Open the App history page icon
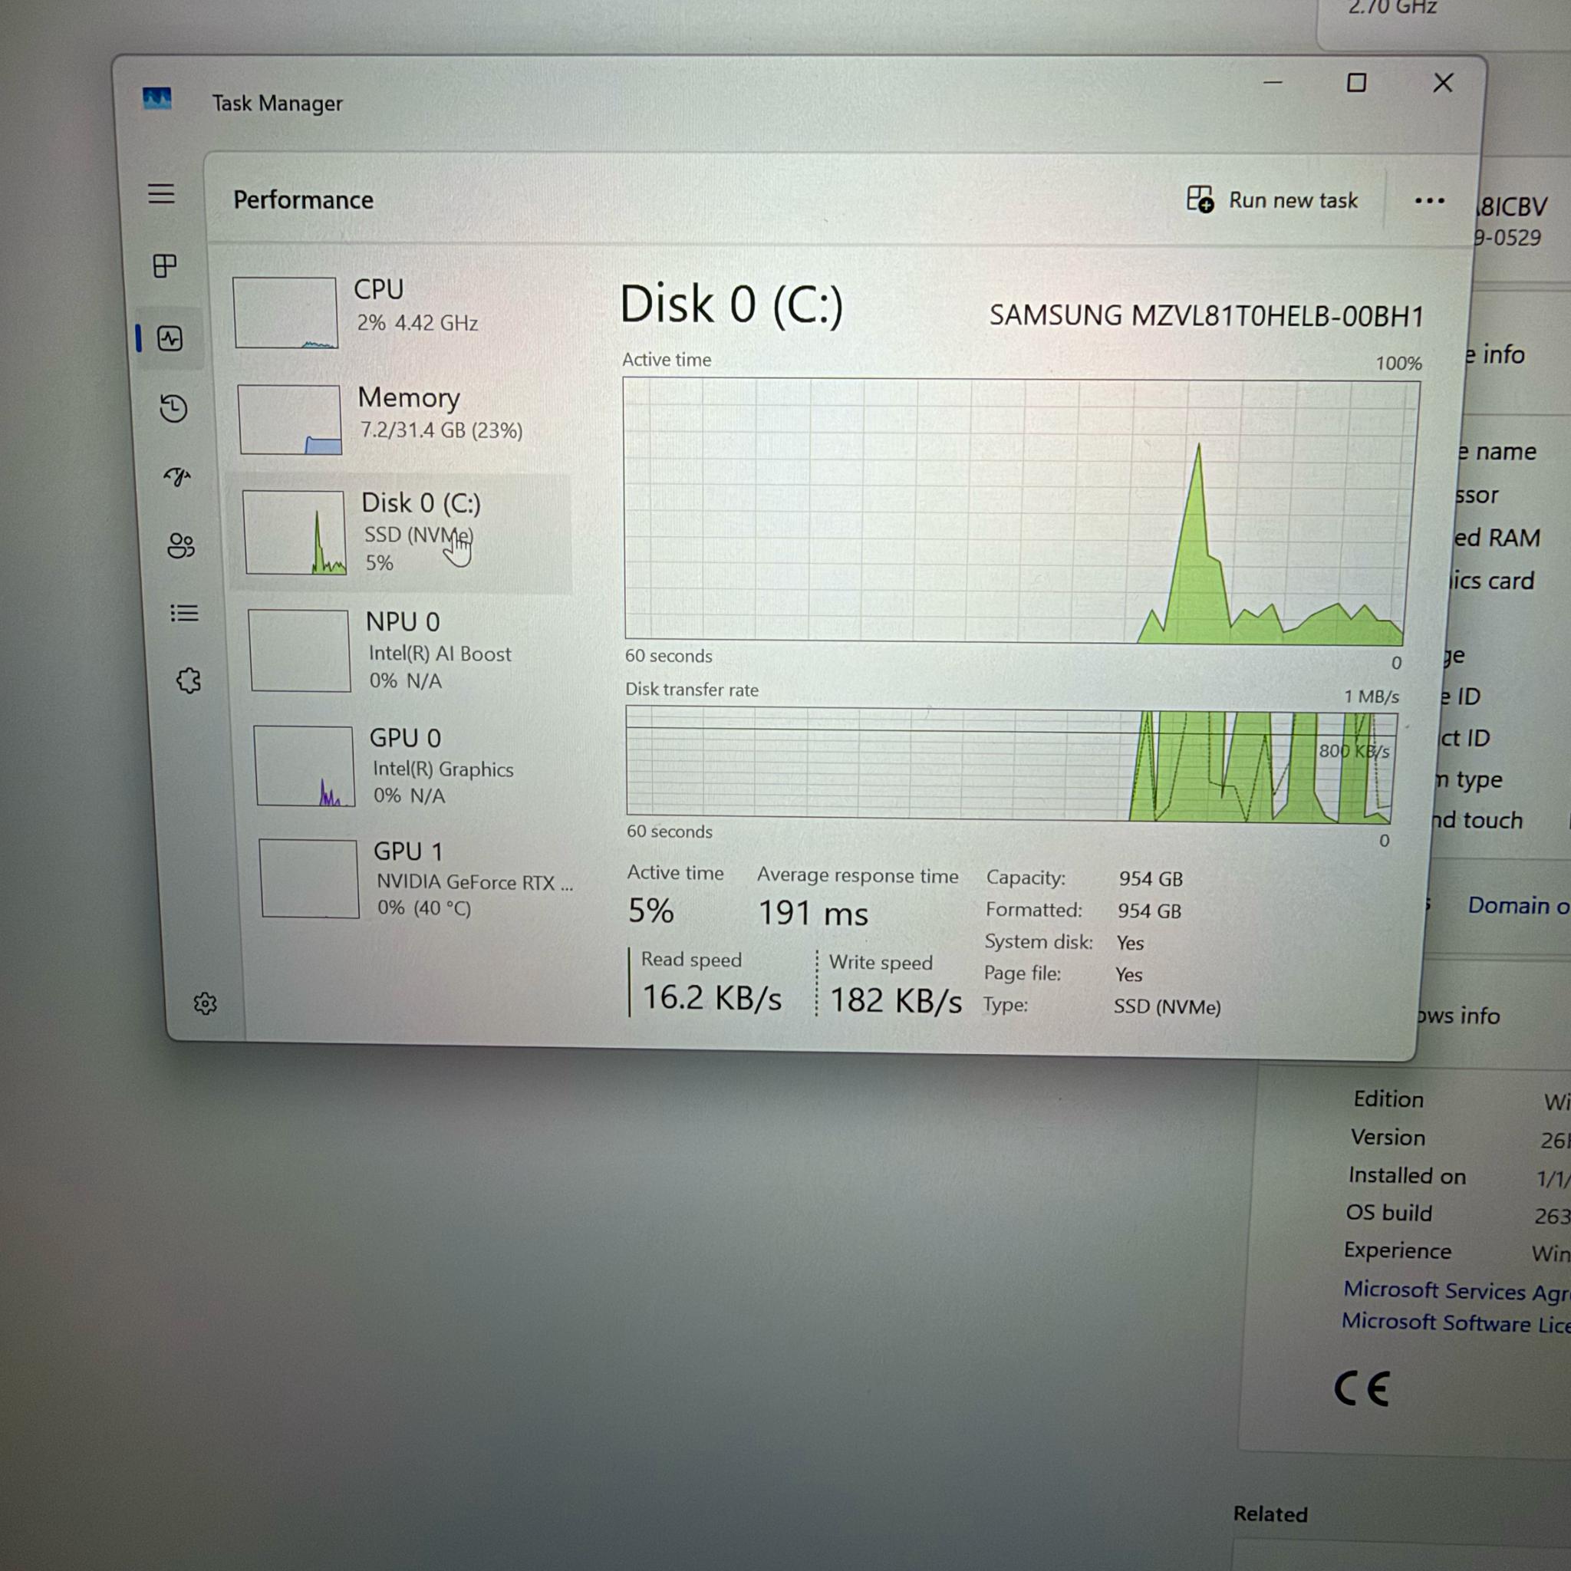The image size is (1571, 1571). point(174,408)
